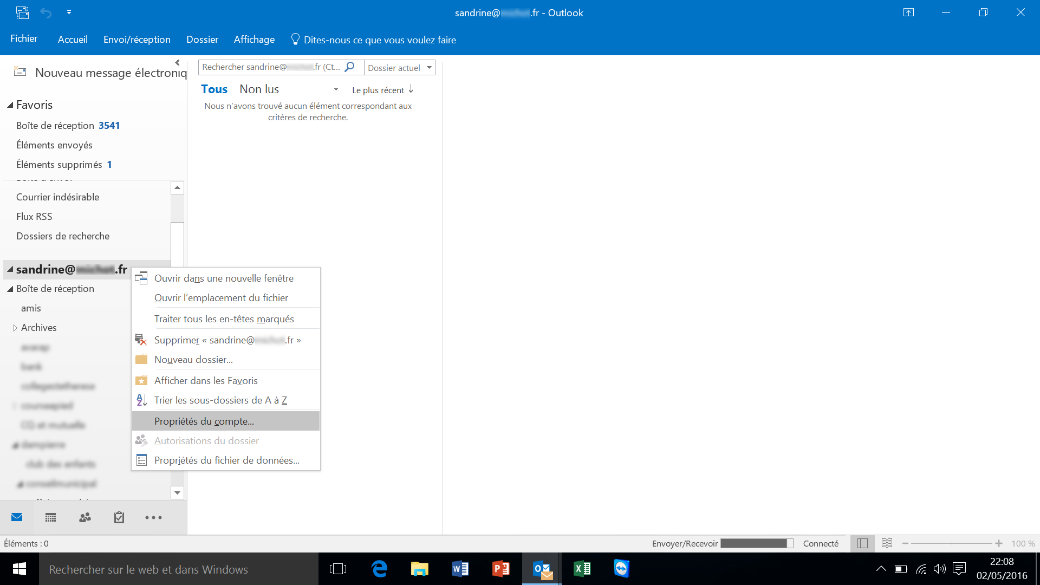Click the folder pane scroll down arrow

pos(177,492)
